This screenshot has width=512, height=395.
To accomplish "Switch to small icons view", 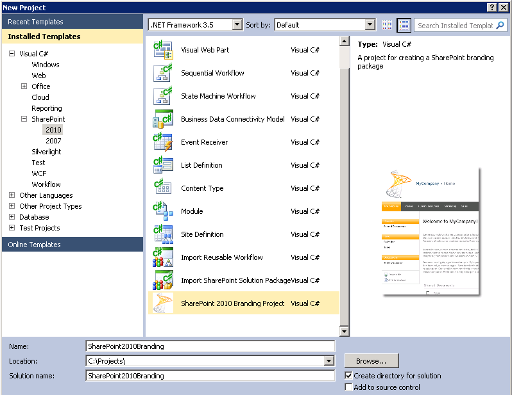I will (x=387, y=25).
